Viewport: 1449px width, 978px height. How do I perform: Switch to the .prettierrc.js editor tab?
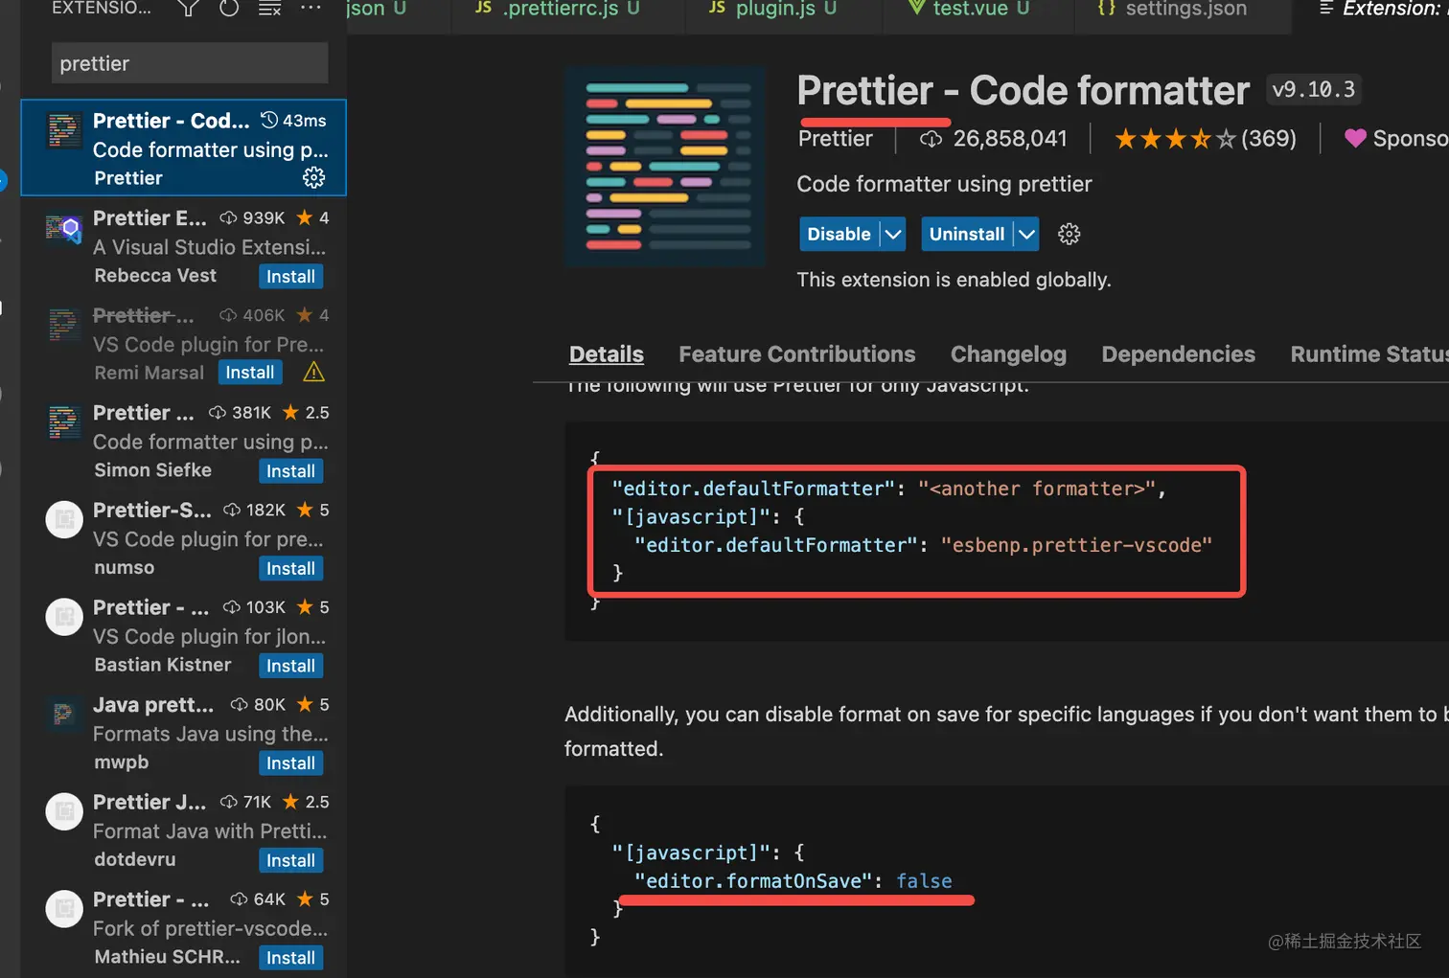558,10
